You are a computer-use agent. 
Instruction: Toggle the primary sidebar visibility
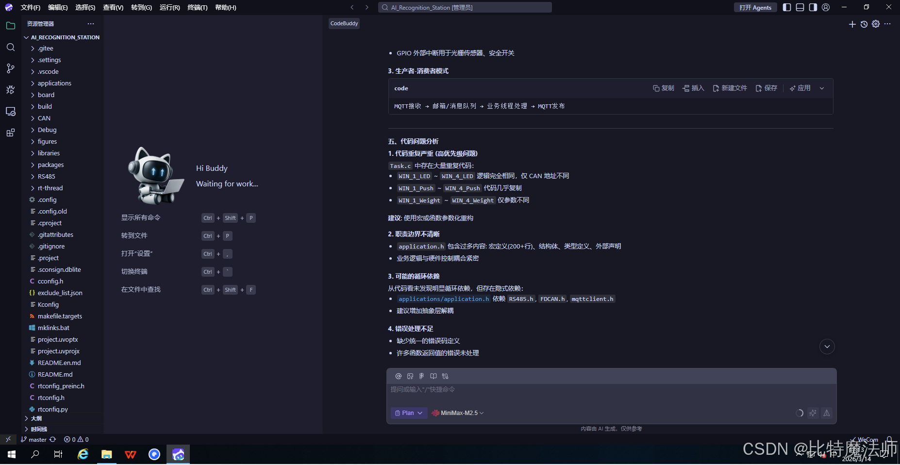pyautogui.click(x=787, y=7)
